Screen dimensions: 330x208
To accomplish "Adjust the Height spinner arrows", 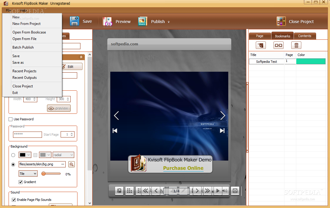I will tap(68, 99).
